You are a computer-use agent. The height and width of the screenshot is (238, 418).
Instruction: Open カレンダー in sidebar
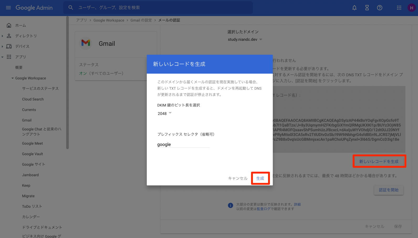[x=31, y=217]
